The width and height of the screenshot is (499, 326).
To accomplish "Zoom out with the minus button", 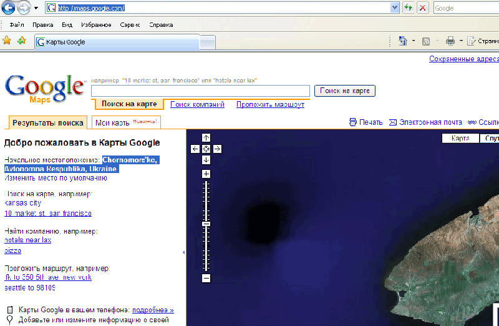I will tap(206, 278).
